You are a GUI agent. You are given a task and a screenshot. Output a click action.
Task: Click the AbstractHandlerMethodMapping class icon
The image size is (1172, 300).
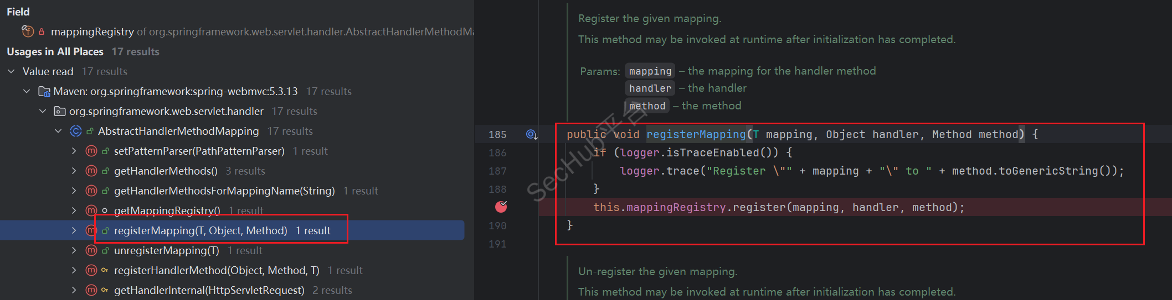(76, 131)
